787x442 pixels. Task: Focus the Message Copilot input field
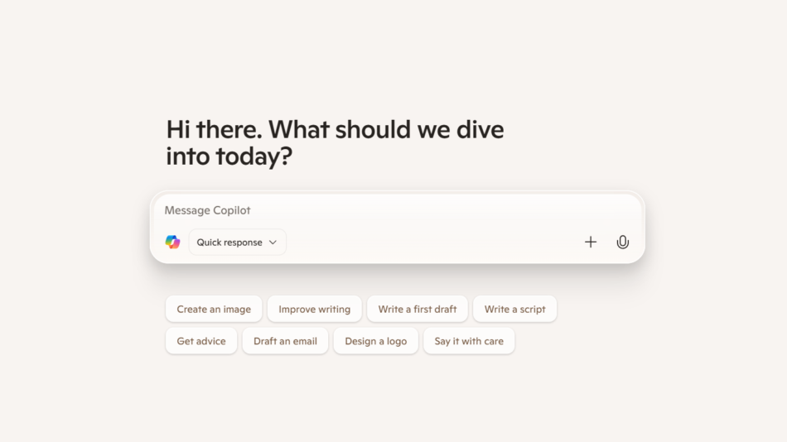373,210
